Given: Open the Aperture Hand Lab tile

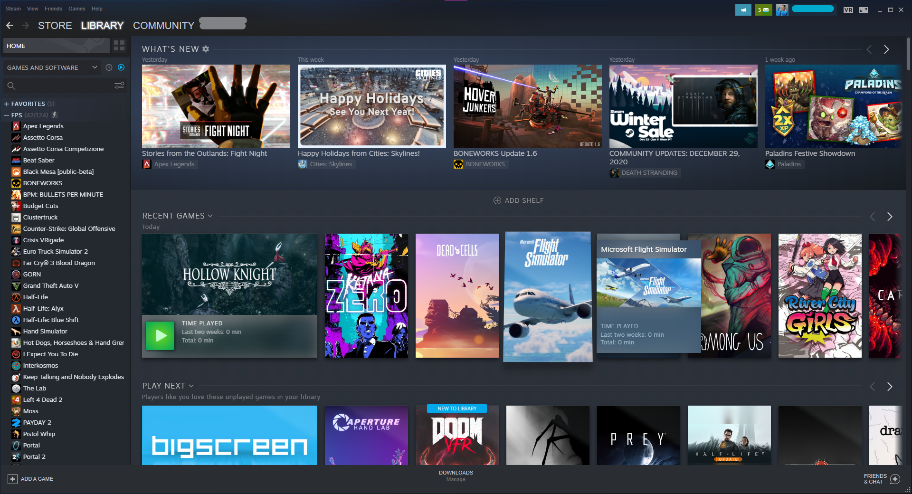Looking at the screenshot, I should tap(366, 435).
